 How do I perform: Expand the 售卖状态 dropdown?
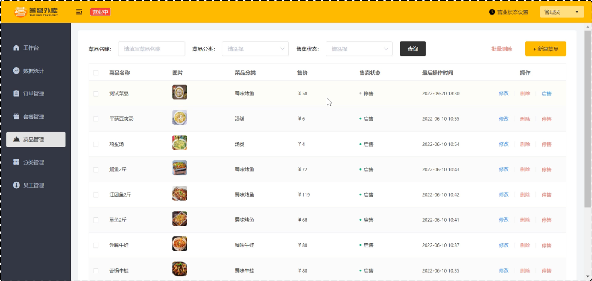coord(359,49)
